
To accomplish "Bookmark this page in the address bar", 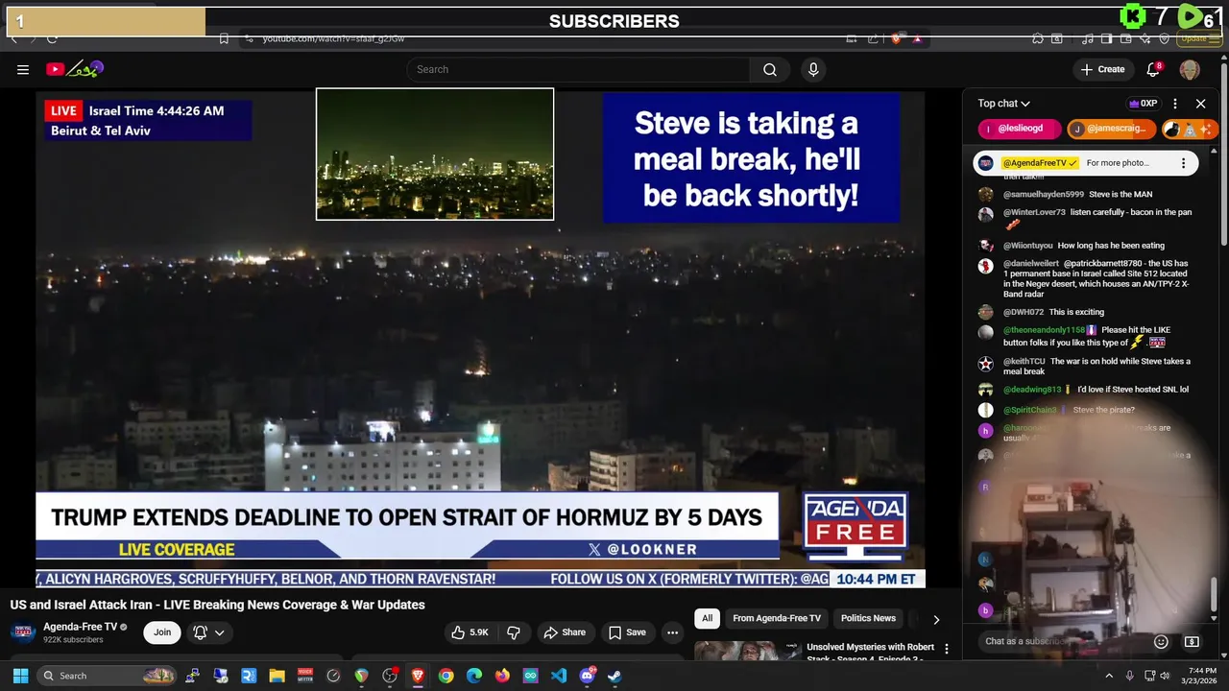I will pyautogui.click(x=224, y=38).
